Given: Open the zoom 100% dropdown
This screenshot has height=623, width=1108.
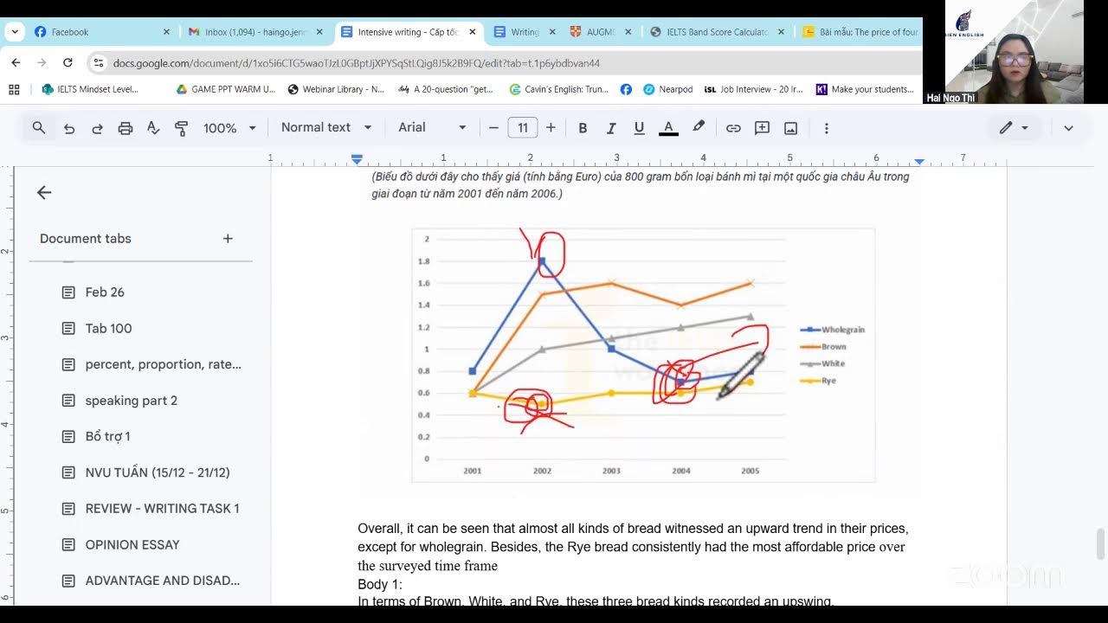Looking at the screenshot, I should [229, 128].
